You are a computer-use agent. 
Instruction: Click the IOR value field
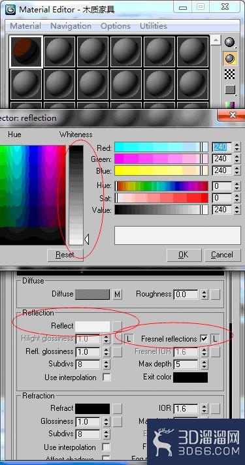186,409
